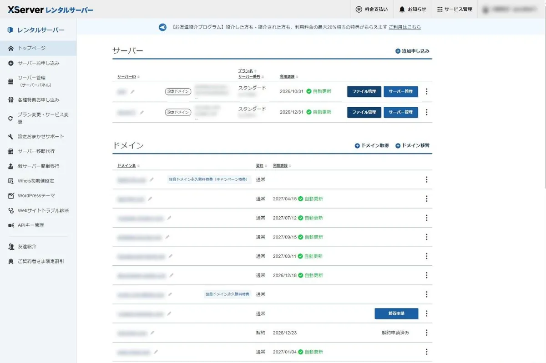Click the 料金支払い yen icon

click(359, 9)
